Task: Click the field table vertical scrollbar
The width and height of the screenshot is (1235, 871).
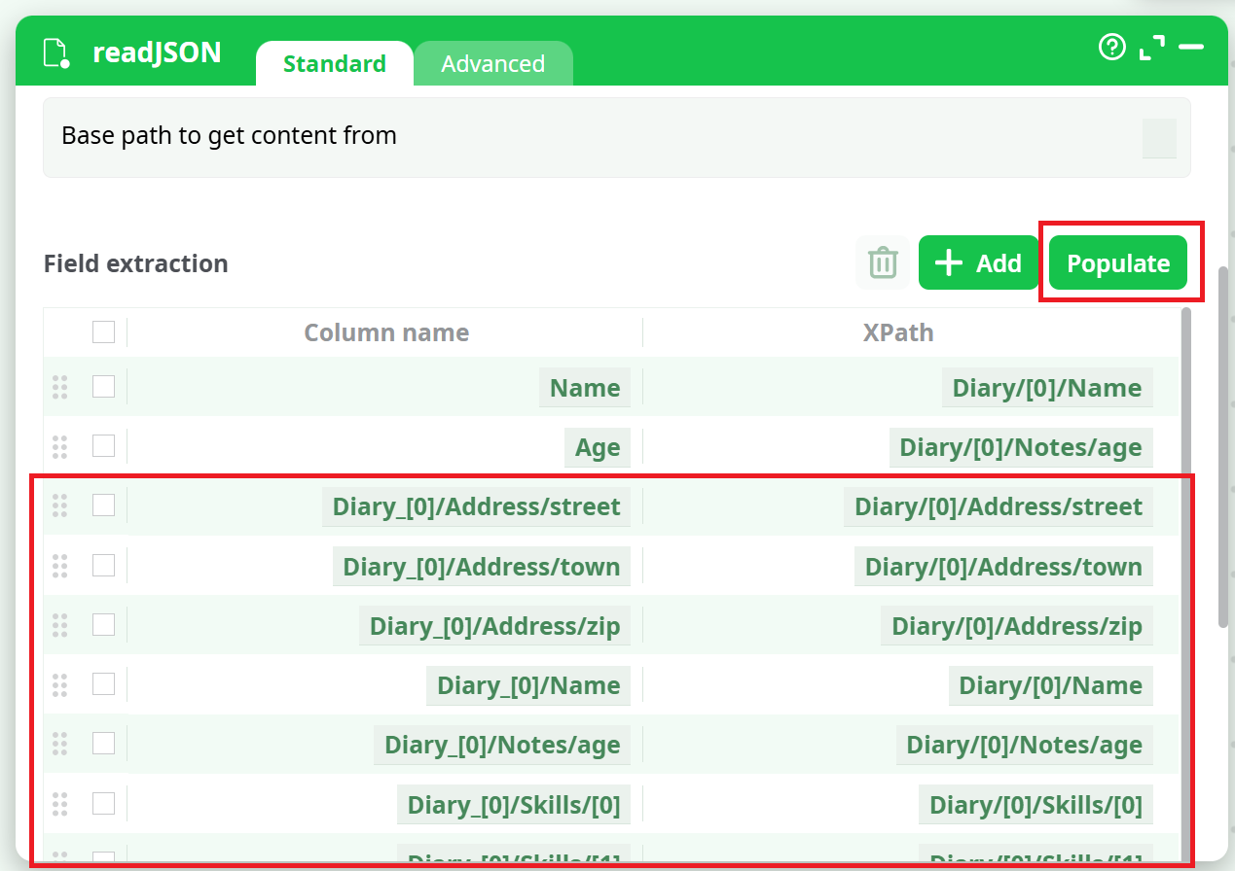Action: [x=1185, y=583]
